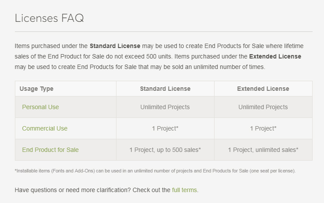Click bold Extended License text in the paragraph
The height and width of the screenshot is (203, 324).
coord(275,56)
